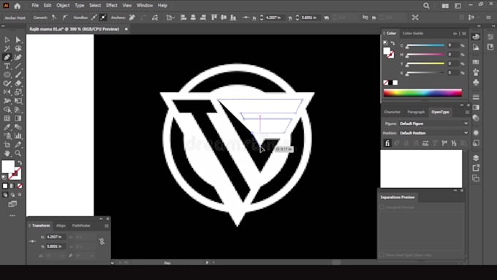The width and height of the screenshot is (497, 280).
Task: Open the Color panel options menu
Action: [x=464, y=34]
